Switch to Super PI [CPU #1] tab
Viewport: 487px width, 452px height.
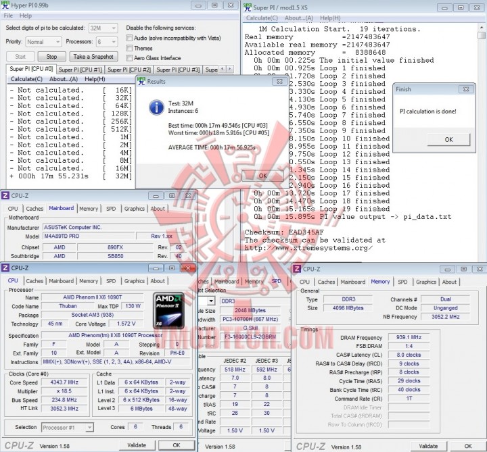tap(80, 70)
